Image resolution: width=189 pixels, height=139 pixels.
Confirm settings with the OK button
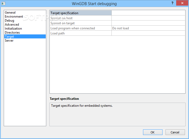(153, 132)
